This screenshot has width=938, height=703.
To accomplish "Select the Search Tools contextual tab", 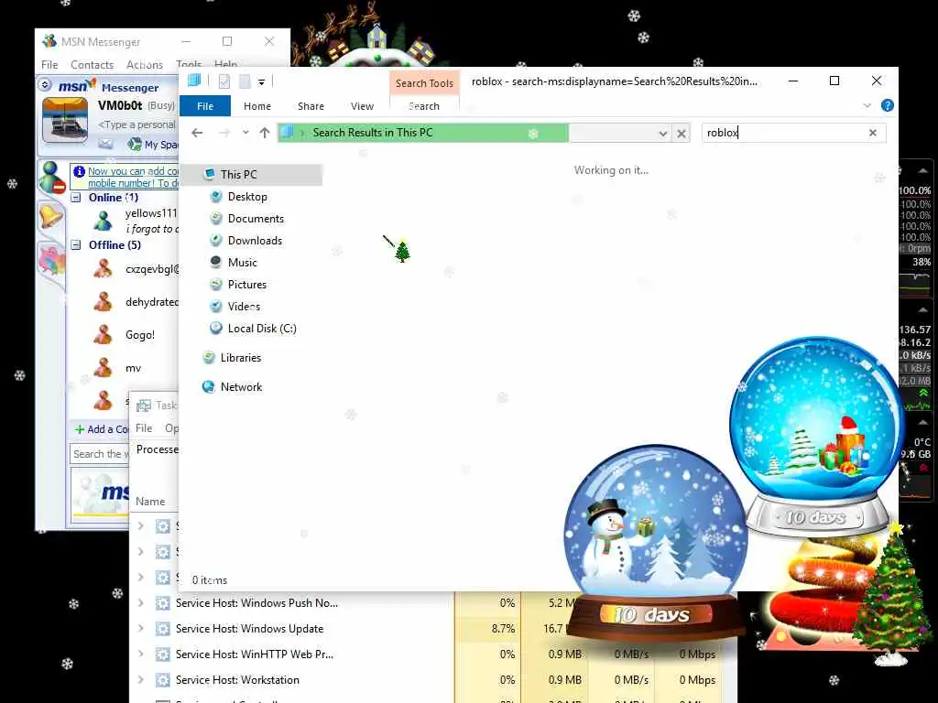I will coord(424,83).
